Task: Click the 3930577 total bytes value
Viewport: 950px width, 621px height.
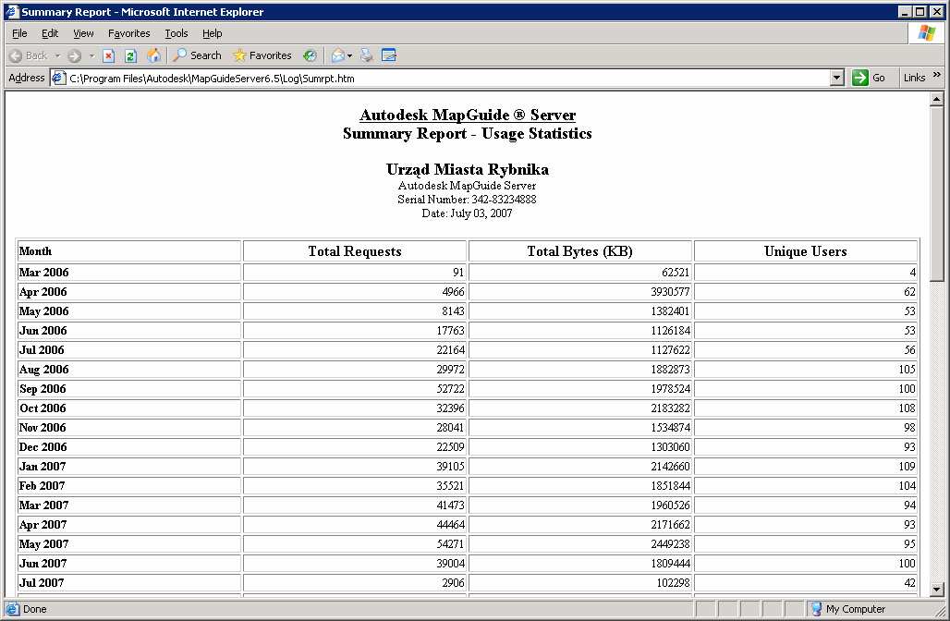Action: 670,291
